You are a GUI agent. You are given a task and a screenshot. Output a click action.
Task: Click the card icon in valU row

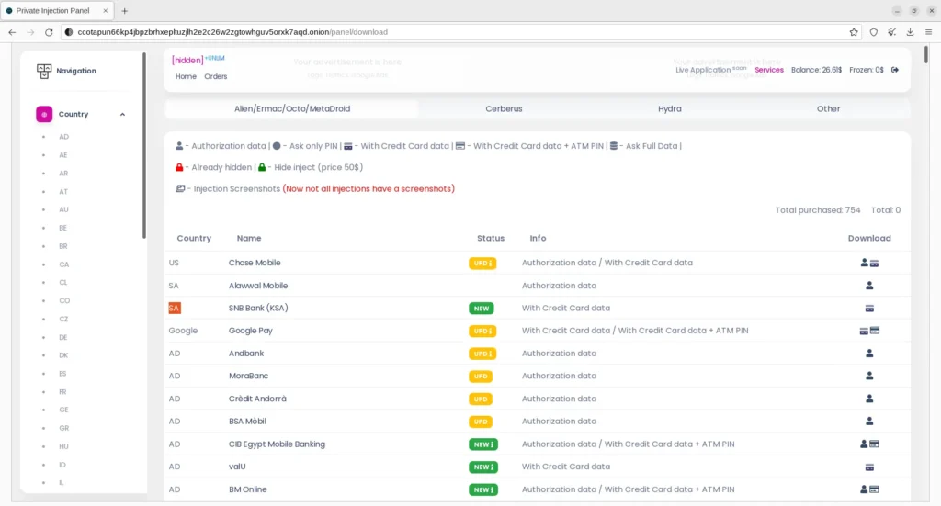869,467
